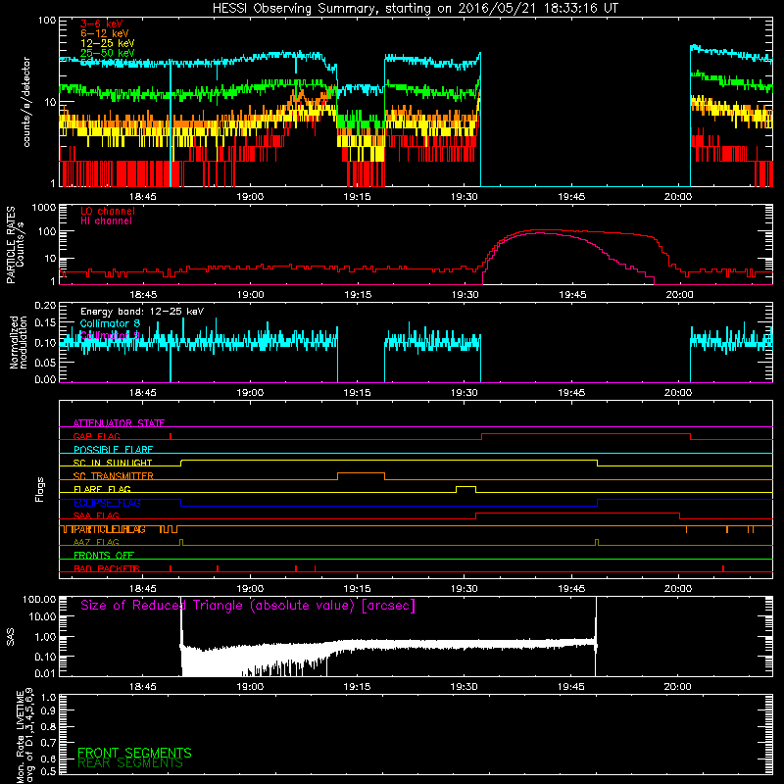Click the SC TRANSMITTER flag label
Image resolution: width=784 pixels, height=784 pixels.
(114, 476)
